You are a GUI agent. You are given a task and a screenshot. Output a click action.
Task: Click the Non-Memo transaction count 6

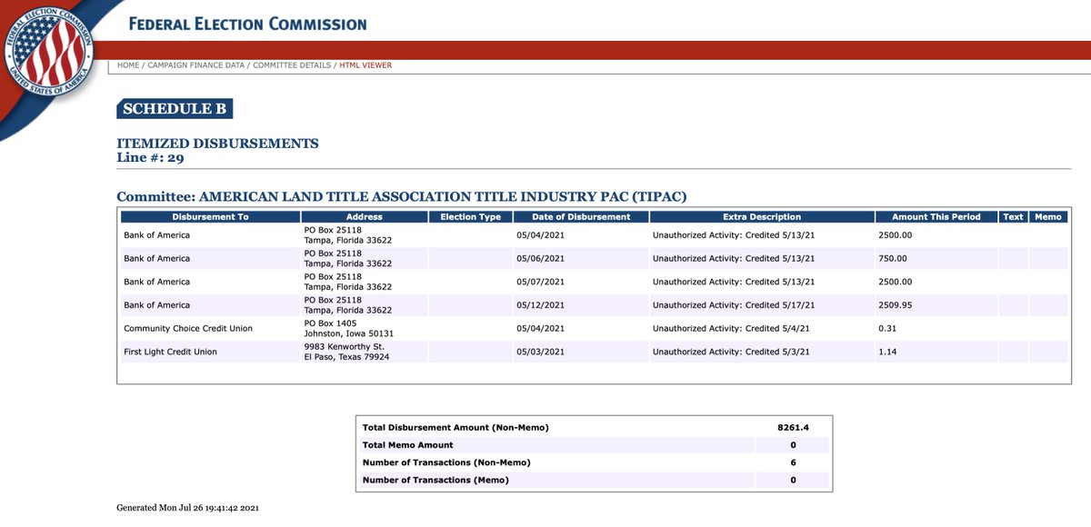[x=793, y=462]
